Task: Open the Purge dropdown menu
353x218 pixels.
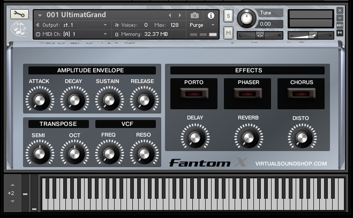Action: click(x=201, y=25)
